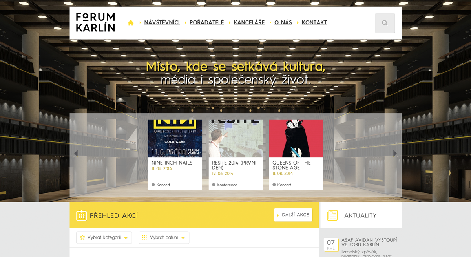
Task: Open the O nás menu item
Action: point(283,23)
